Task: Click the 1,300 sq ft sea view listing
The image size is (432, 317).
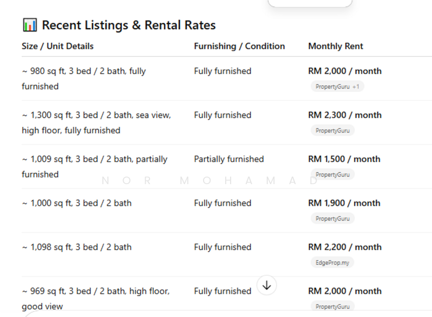Action: tap(96, 123)
